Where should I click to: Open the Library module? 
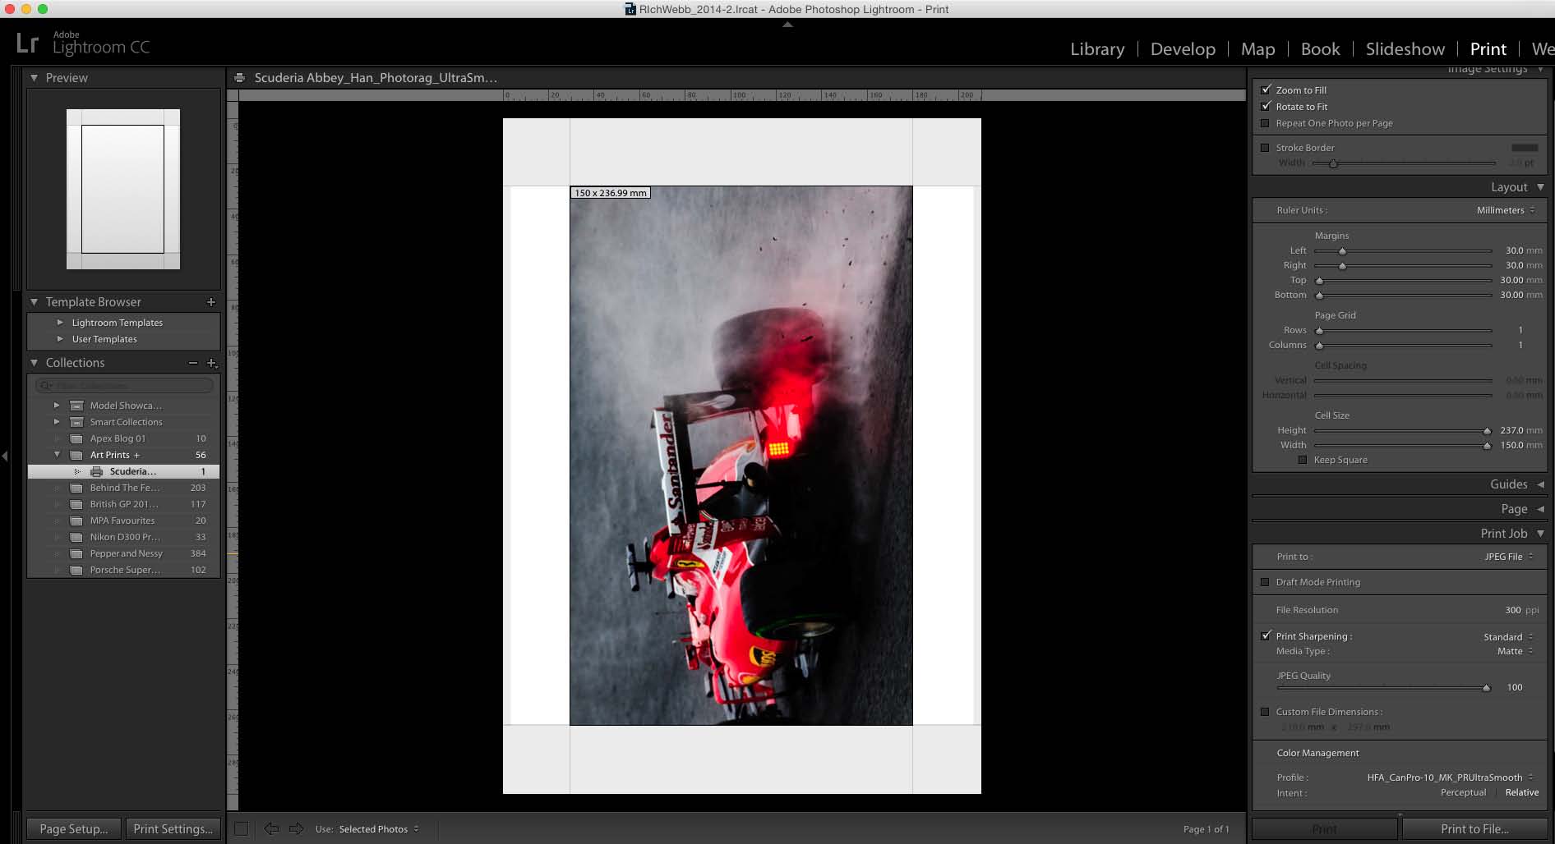(1097, 49)
